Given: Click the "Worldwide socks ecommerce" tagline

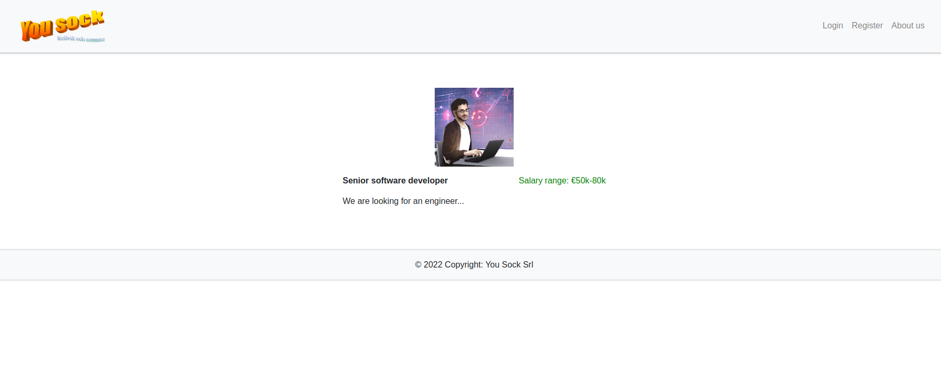Looking at the screenshot, I should (81, 39).
